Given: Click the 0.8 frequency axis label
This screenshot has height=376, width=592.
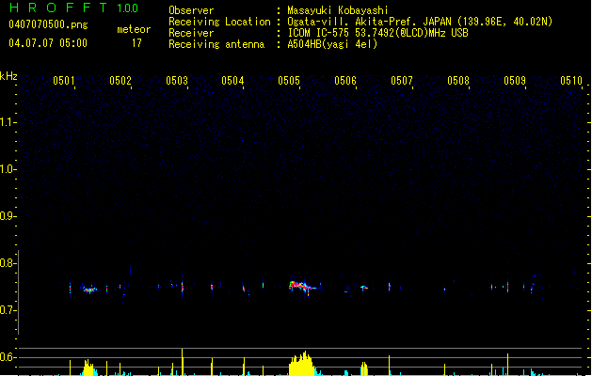Looking at the screenshot, I should [8, 263].
